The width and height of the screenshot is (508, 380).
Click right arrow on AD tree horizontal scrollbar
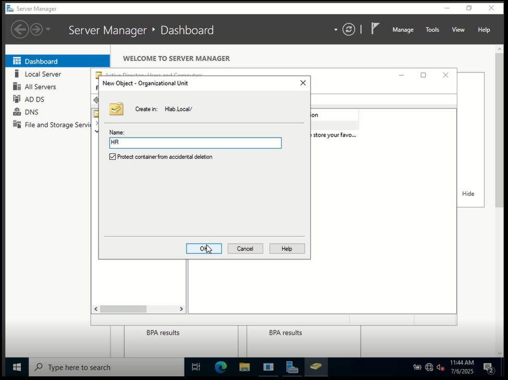pos(181,309)
